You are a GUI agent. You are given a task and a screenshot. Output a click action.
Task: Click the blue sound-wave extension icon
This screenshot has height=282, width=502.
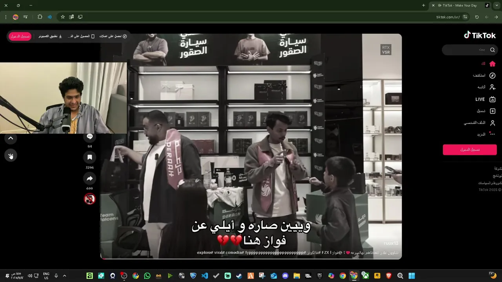pyautogui.click(x=49, y=17)
